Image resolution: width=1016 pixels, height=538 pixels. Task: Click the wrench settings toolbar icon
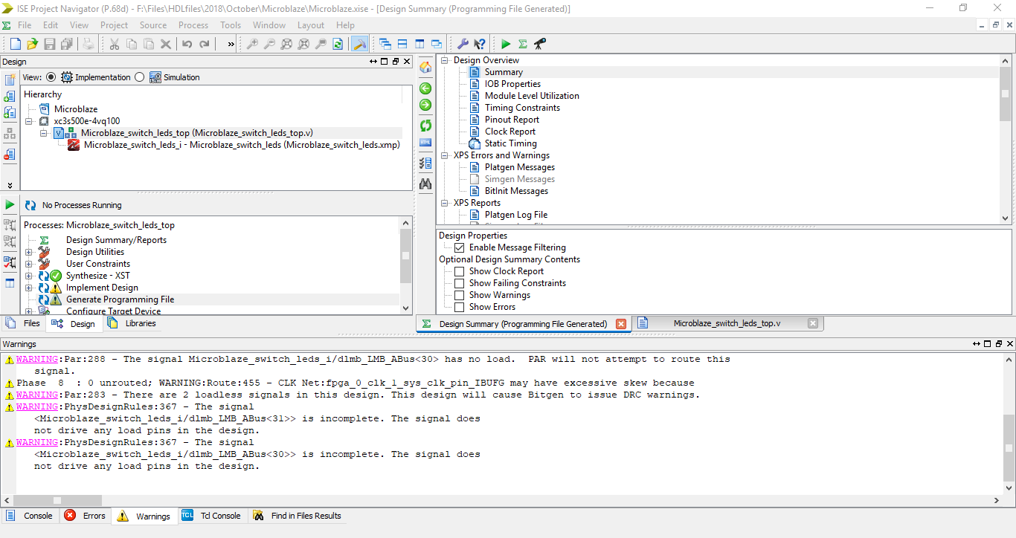(x=463, y=44)
